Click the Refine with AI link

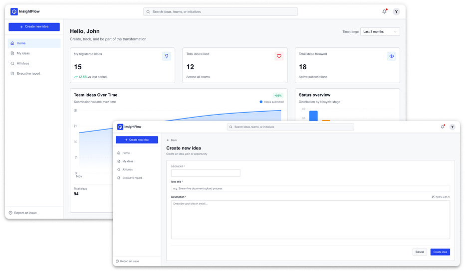(441, 197)
